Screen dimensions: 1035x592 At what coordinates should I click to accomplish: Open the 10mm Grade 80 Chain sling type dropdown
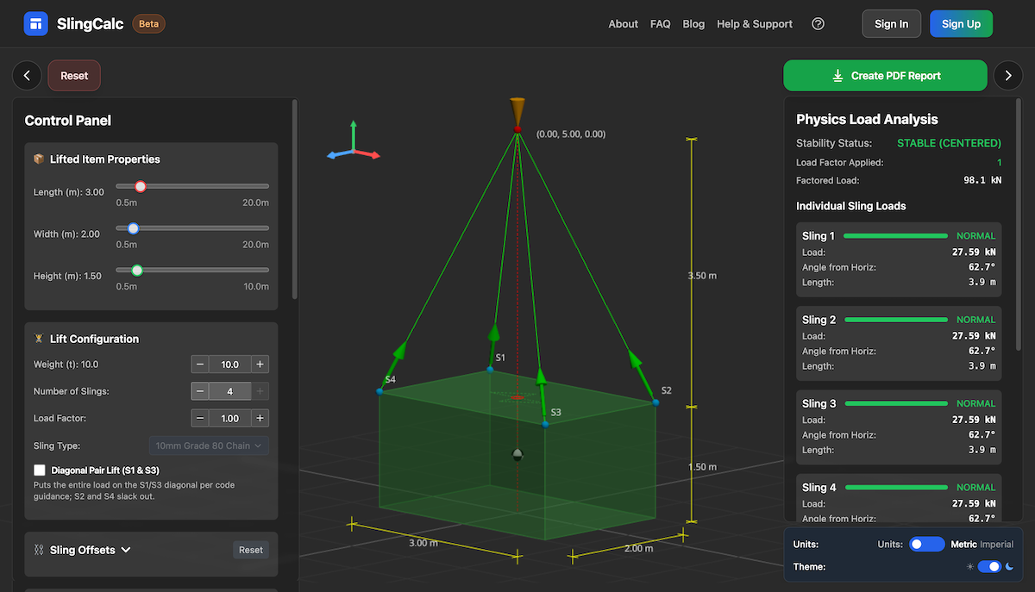pos(209,446)
